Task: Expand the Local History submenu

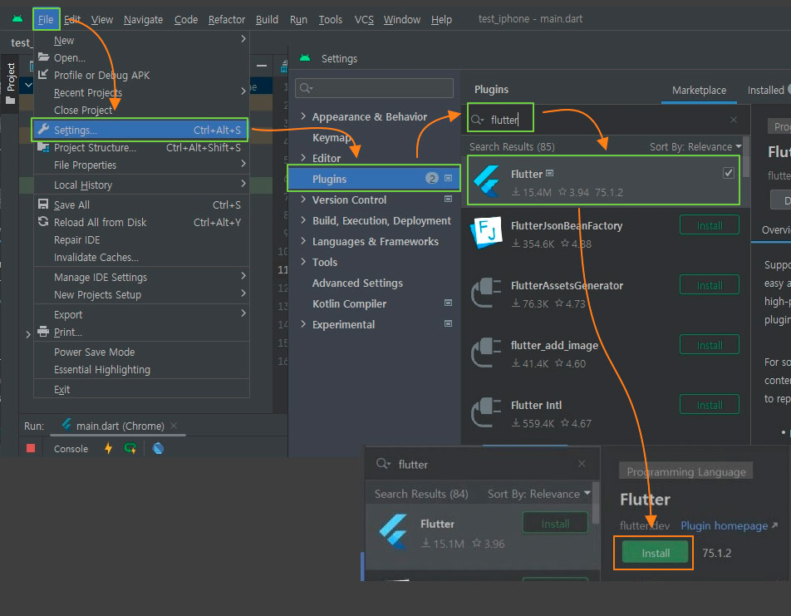Action: [243, 183]
